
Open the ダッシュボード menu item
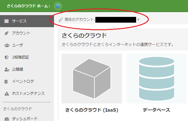pos(24,119)
